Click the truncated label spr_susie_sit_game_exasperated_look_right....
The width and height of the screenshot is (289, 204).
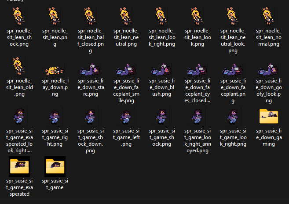19,140
